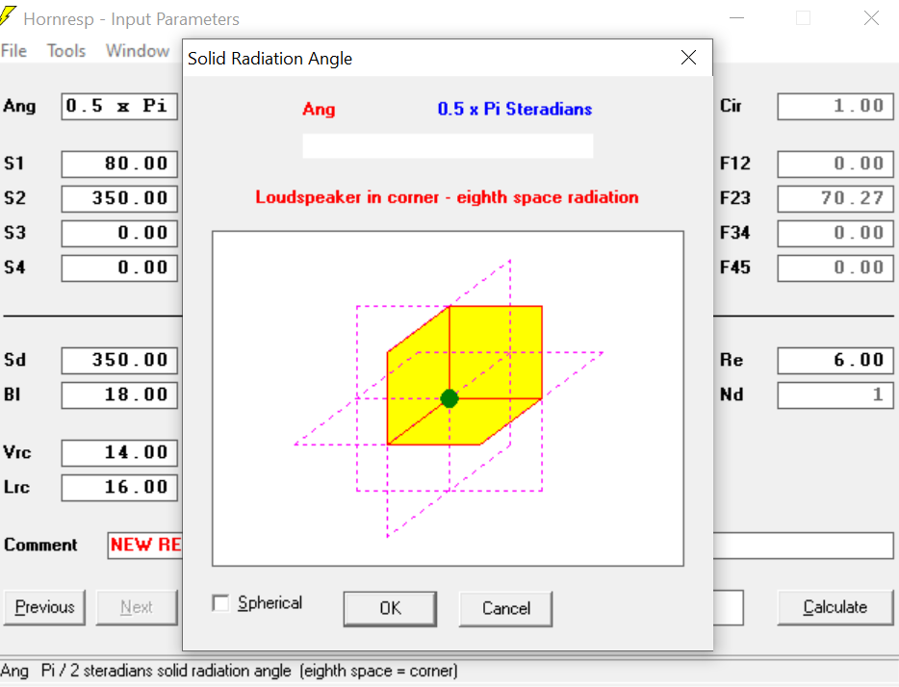Click the Hornresp lightning bolt app icon
The height and width of the screenshot is (687, 899).
coord(7,14)
